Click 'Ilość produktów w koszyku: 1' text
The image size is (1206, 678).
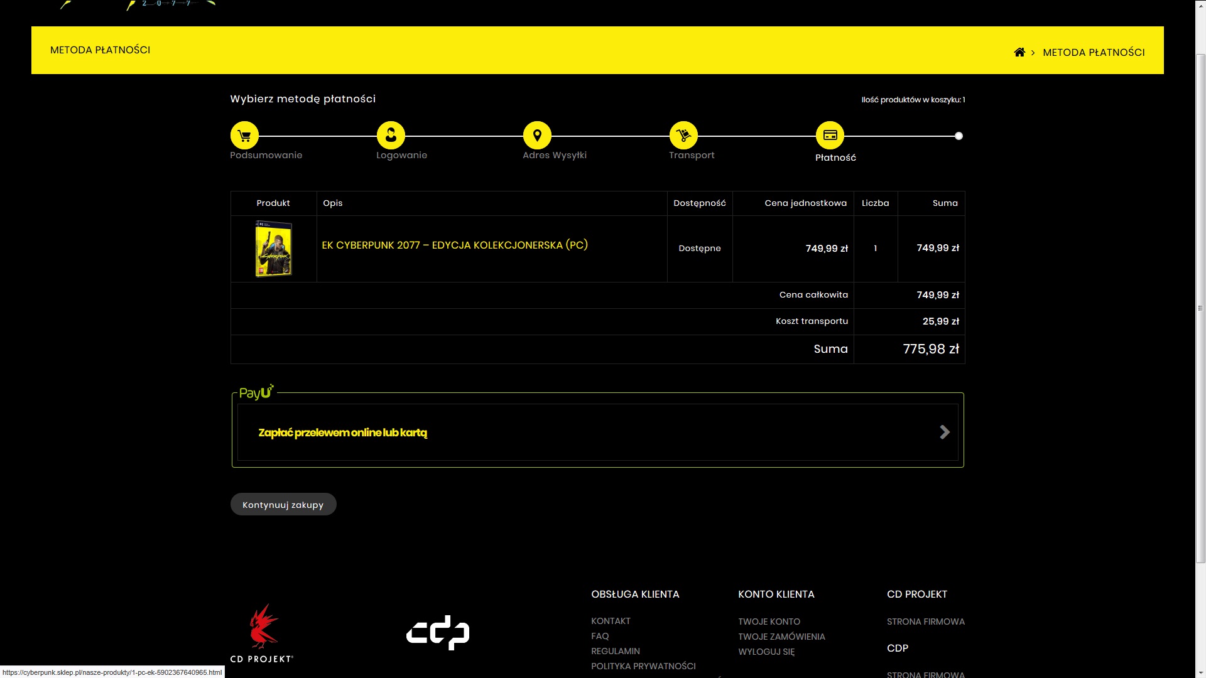point(913,100)
